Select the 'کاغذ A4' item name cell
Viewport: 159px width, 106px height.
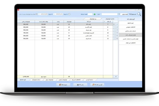point(89,24)
